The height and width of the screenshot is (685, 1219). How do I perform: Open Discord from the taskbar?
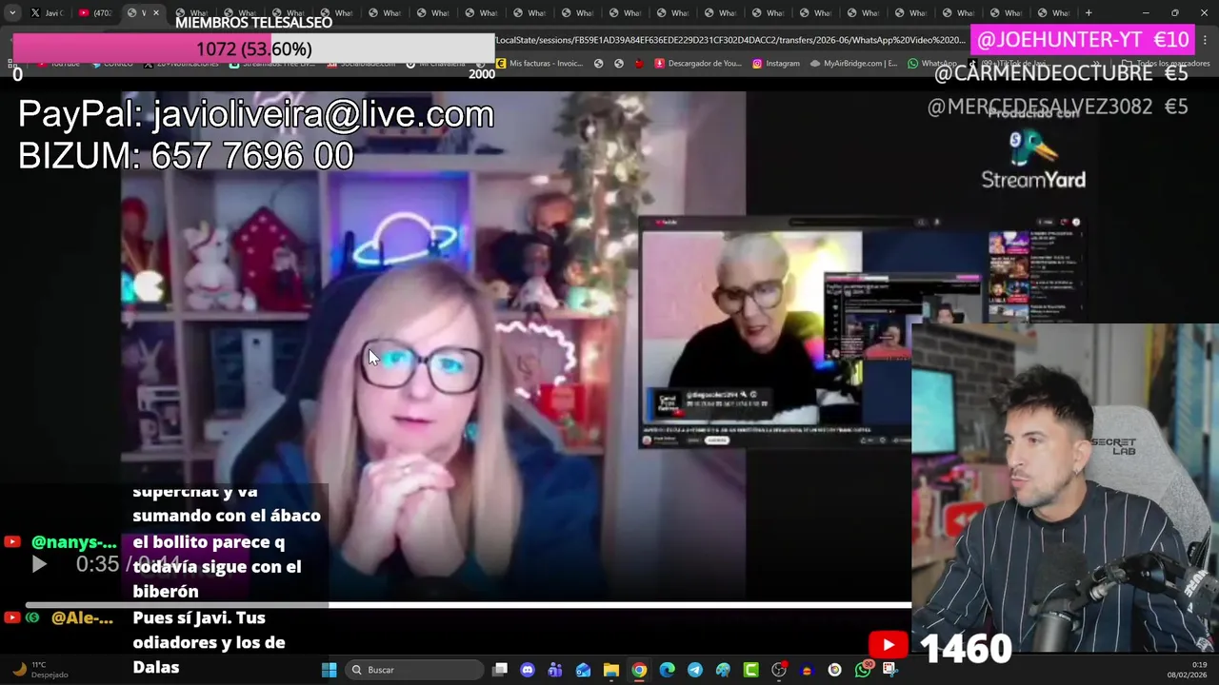(528, 670)
